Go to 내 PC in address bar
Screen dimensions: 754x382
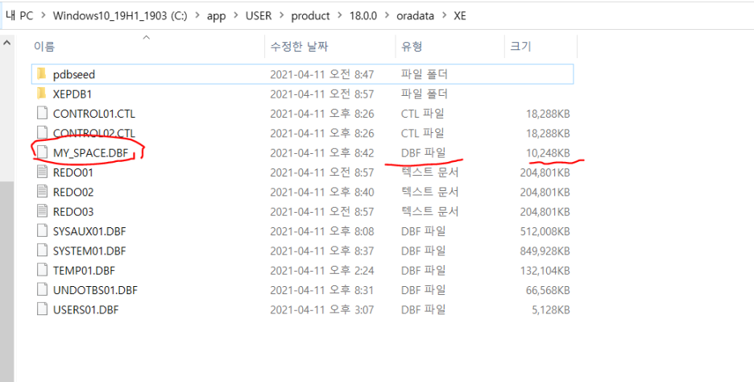19,15
